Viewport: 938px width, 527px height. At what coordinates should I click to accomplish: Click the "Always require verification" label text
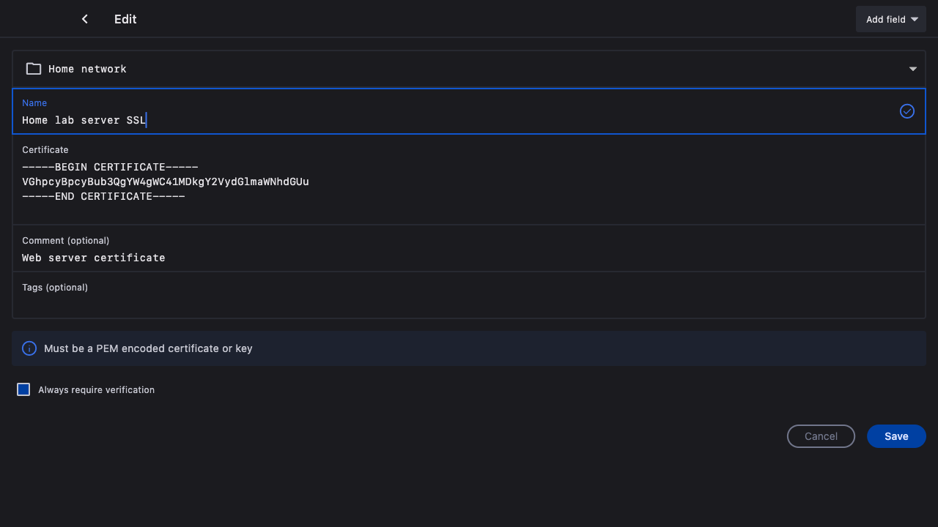pos(96,390)
